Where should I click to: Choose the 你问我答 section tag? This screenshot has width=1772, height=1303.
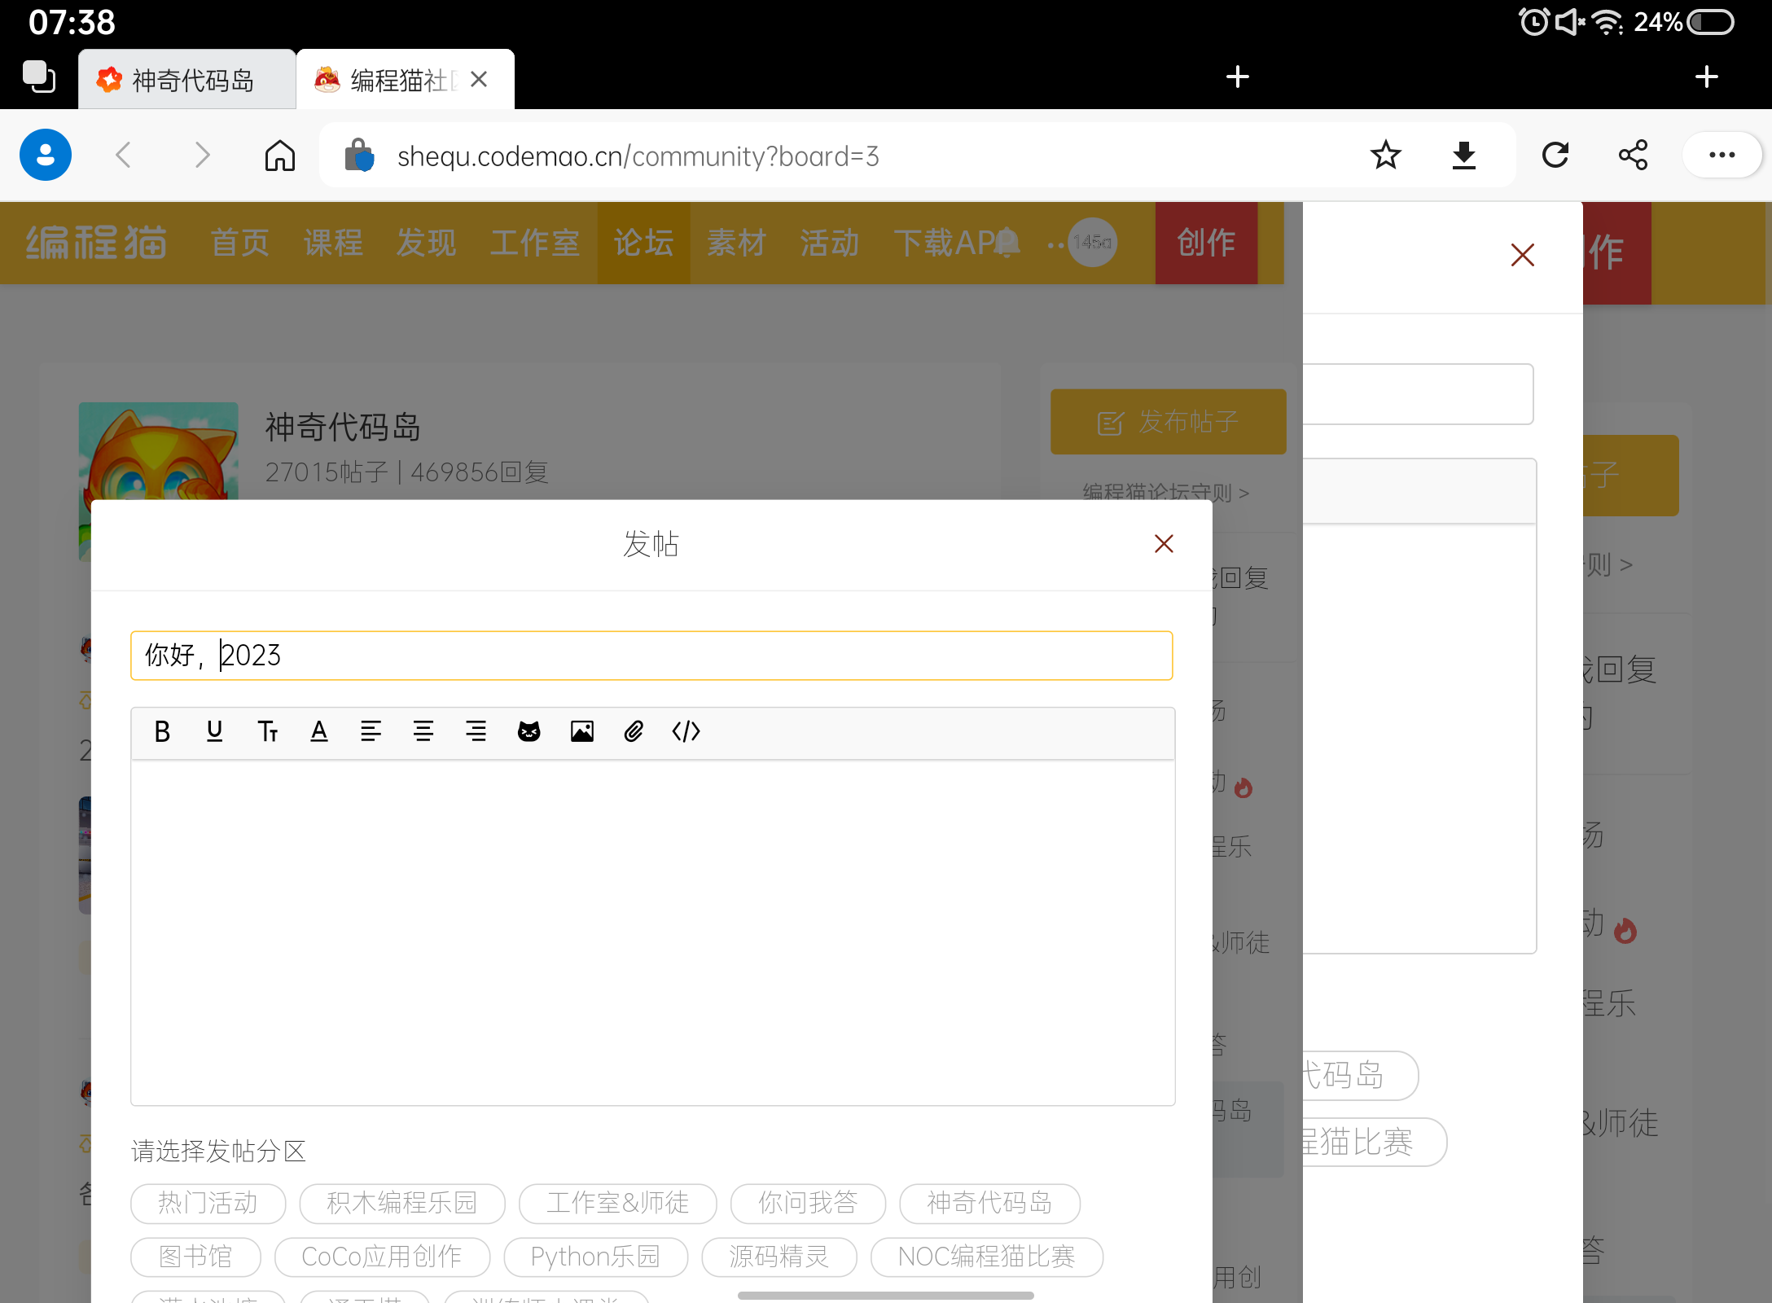point(808,1204)
